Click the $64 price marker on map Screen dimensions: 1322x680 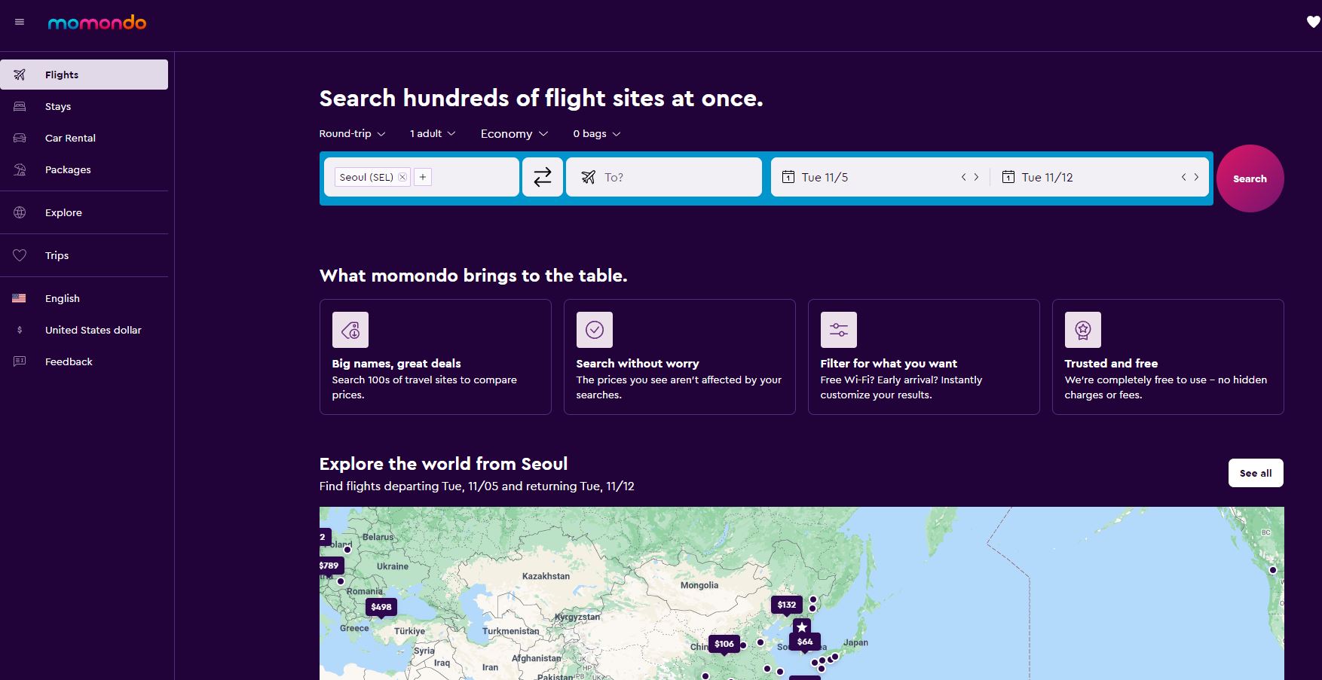click(x=805, y=642)
